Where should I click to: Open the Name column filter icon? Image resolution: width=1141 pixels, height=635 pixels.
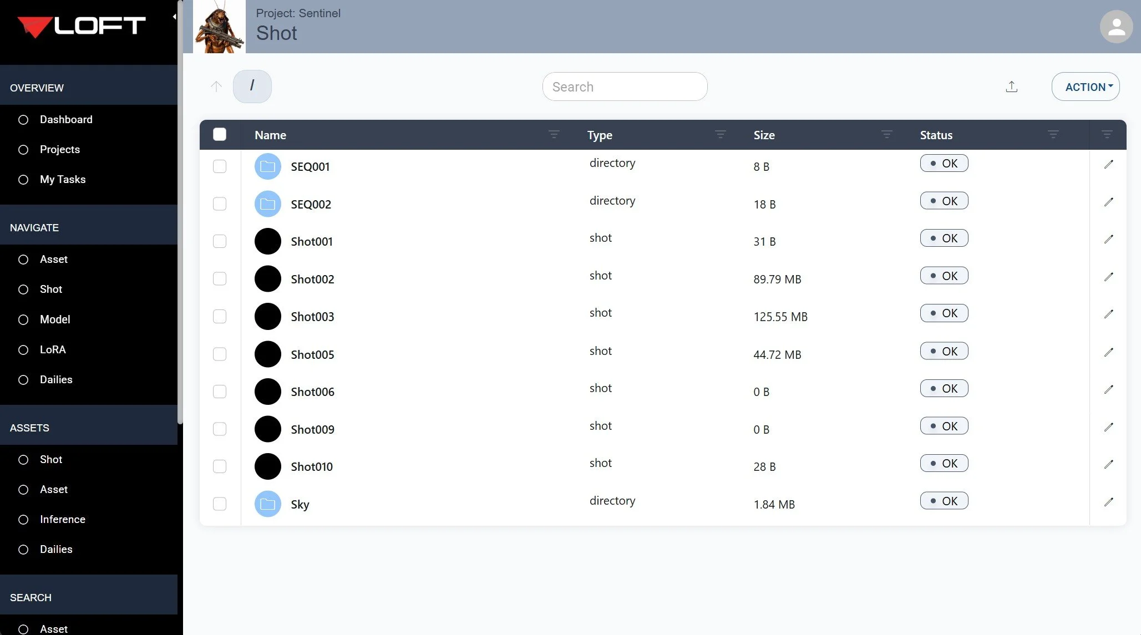(x=554, y=135)
